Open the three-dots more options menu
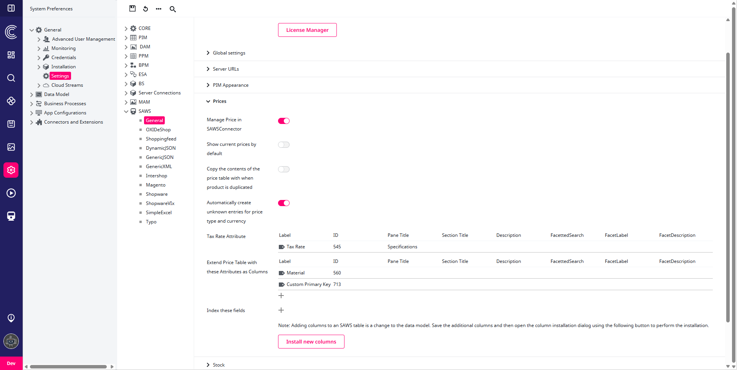 [x=159, y=9]
